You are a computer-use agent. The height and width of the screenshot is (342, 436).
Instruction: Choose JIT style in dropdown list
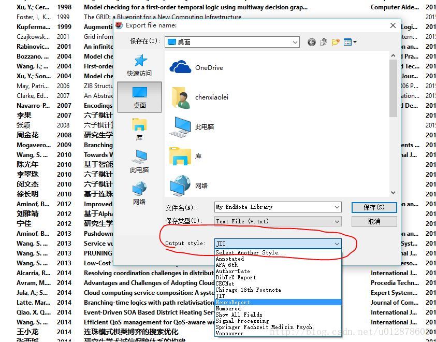pos(278,296)
